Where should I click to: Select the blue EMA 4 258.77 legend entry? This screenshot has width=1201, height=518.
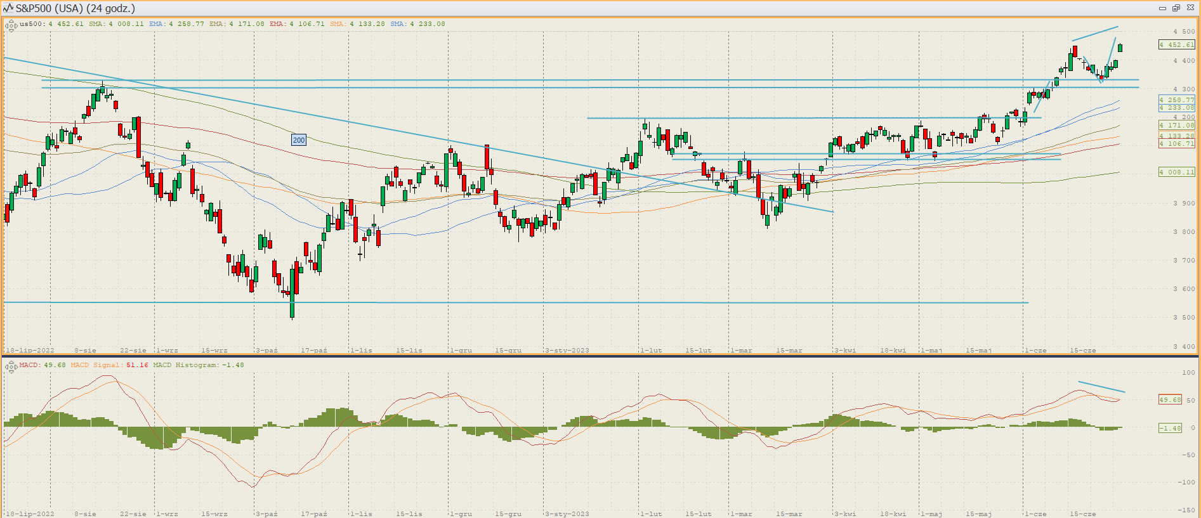(176, 24)
